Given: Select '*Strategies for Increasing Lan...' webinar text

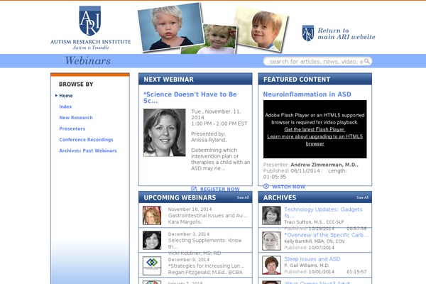Looking at the screenshot, I should pos(206,266).
